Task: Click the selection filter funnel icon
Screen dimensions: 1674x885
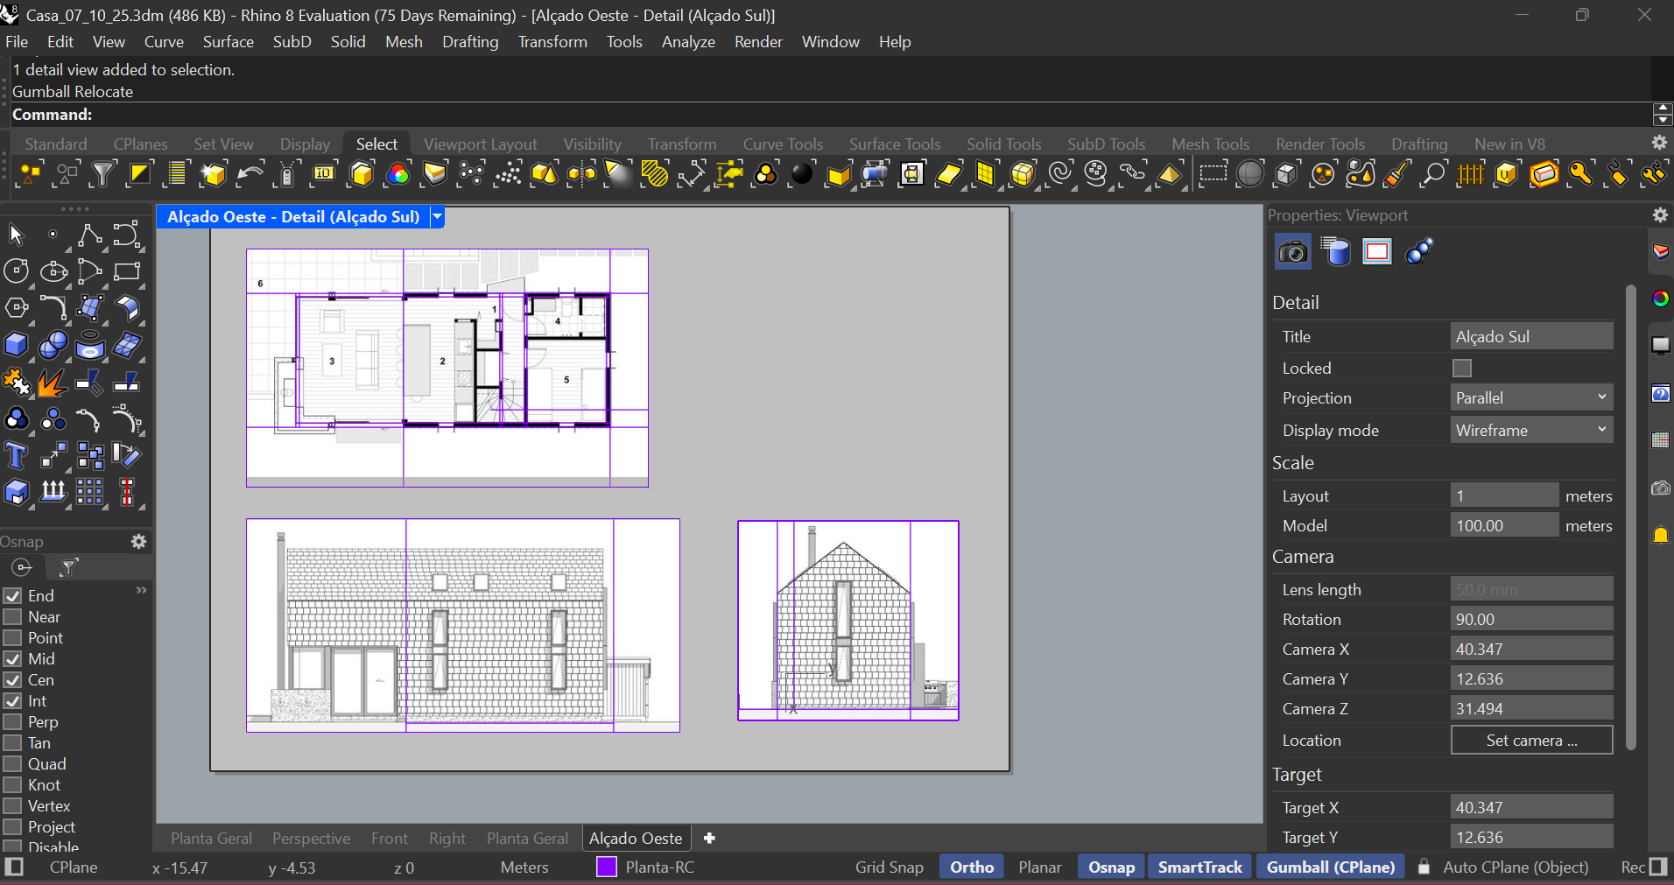Action: [102, 174]
